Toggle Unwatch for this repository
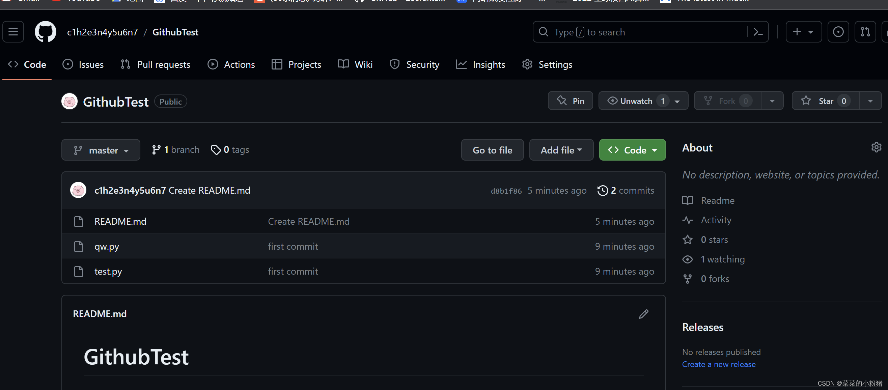 [636, 101]
